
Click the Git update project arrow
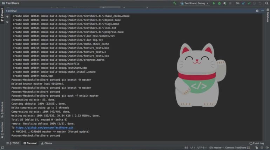(243, 3)
